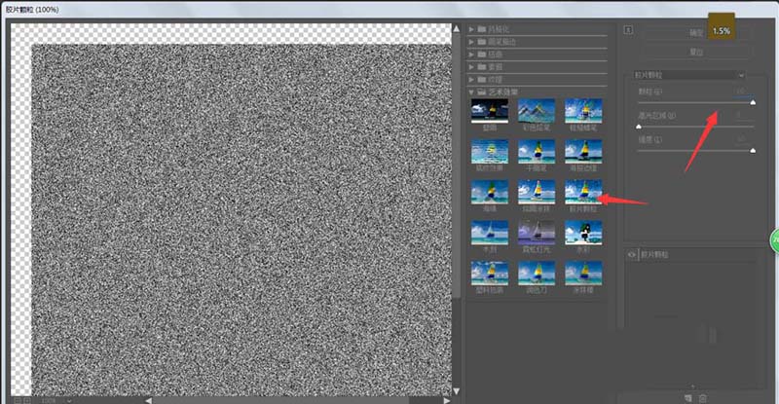Click the preview scroll-down arrow

tap(456, 391)
